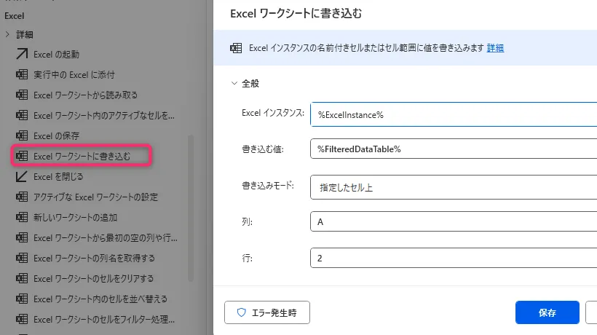This screenshot has height=335, width=597.
Task: Click the Excel インスタンス input field
Action: pyautogui.click(x=453, y=115)
